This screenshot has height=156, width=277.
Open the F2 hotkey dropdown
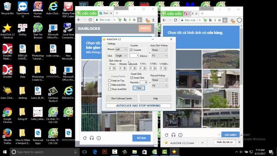coord(160,55)
